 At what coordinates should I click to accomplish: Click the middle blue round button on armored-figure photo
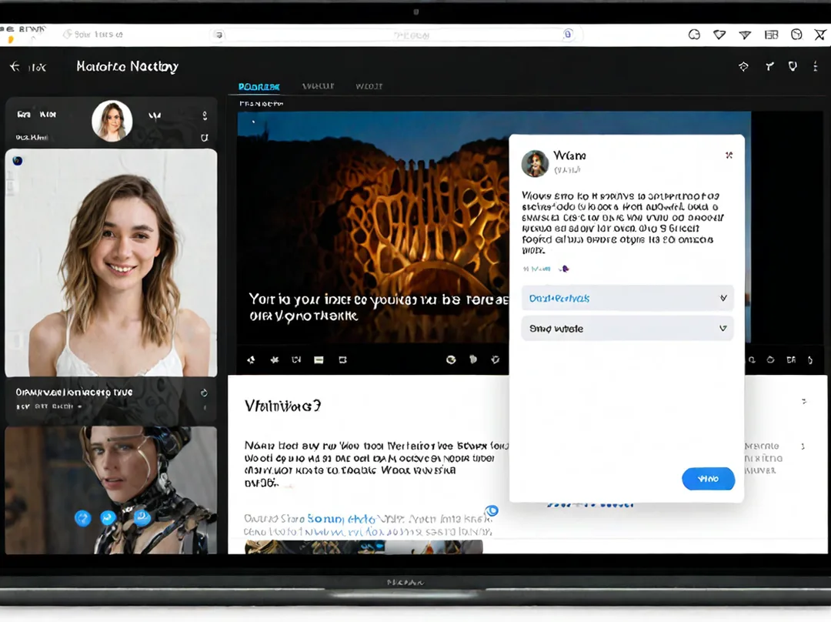[108, 517]
